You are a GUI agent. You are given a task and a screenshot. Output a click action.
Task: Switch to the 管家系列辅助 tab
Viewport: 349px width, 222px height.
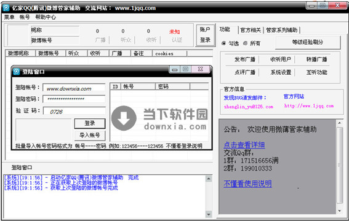(282, 30)
